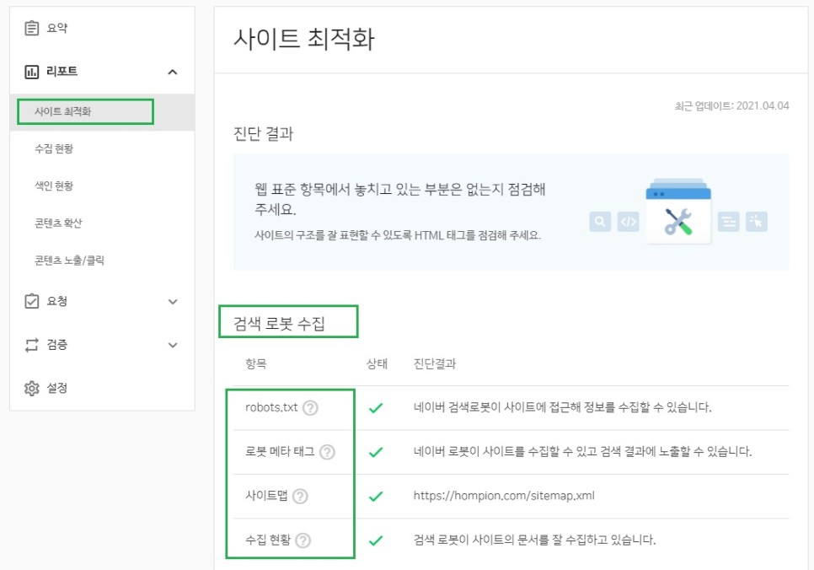
Task: Open 콘텐츠 노출/클릭 report
Action: pyautogui.click(x=69, y=261)
